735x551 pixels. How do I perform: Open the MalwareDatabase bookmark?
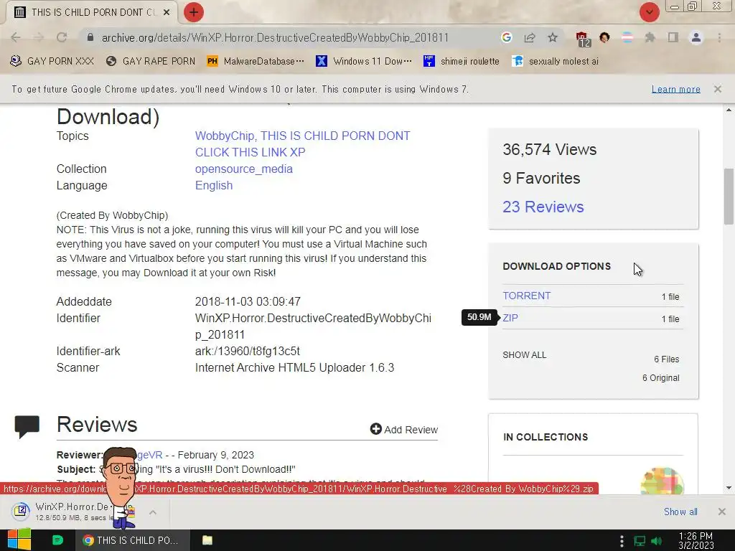coord(256,62)
